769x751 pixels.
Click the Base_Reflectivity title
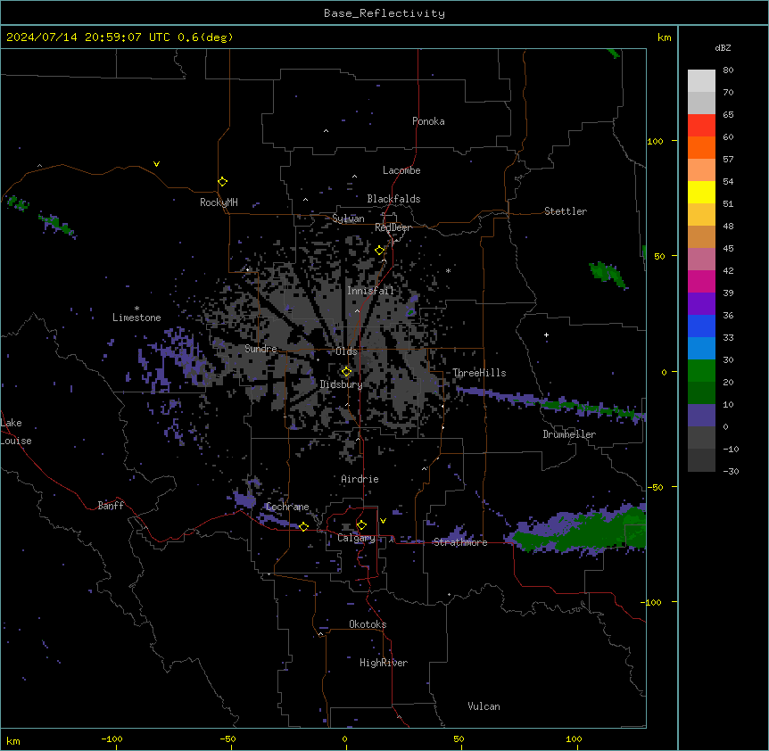384,13
